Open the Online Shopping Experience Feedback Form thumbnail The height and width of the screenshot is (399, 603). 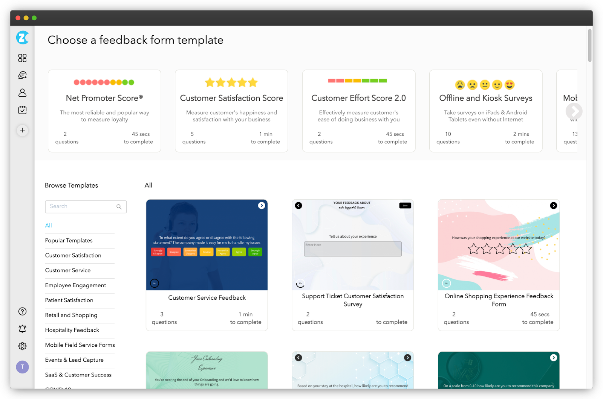[x=499, y=245]
